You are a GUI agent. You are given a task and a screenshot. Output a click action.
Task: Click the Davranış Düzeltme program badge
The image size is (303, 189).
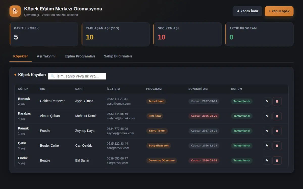click(x=162, y=161)
